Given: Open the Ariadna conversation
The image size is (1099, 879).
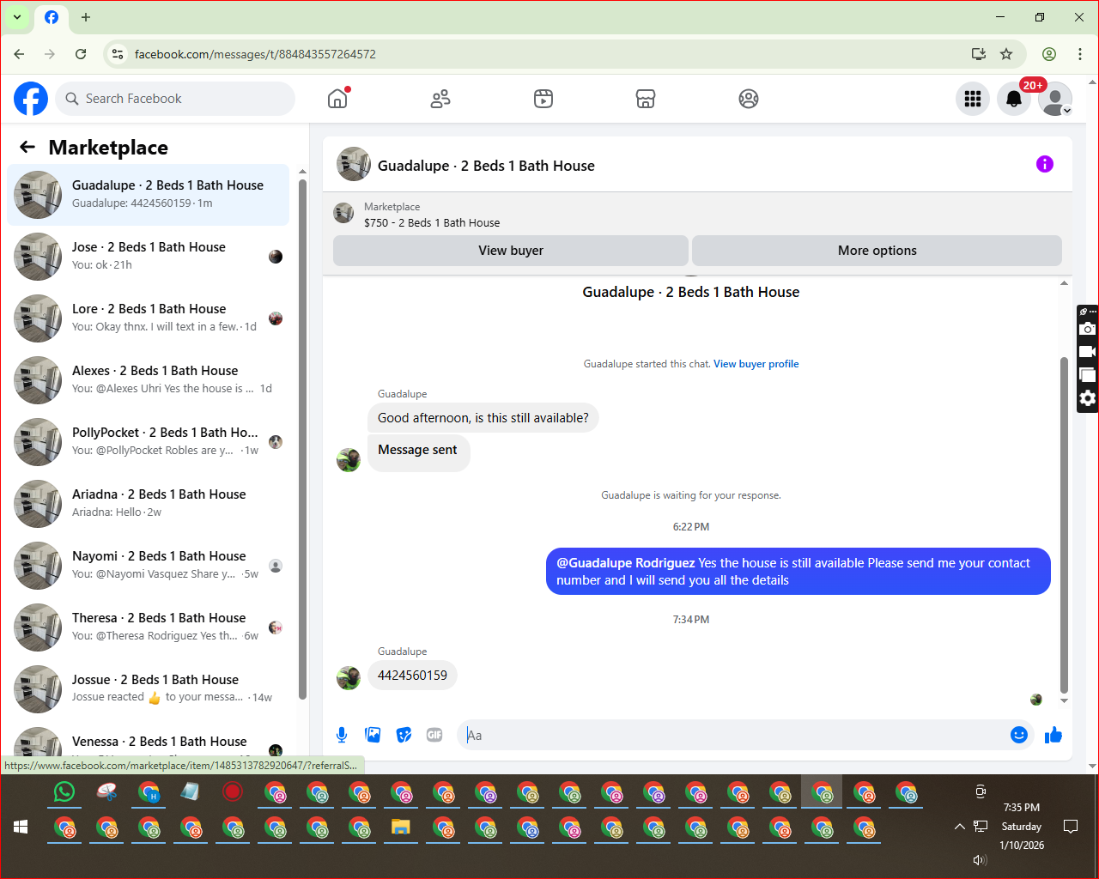Looking at the screenshot, I should pos(149,504).
